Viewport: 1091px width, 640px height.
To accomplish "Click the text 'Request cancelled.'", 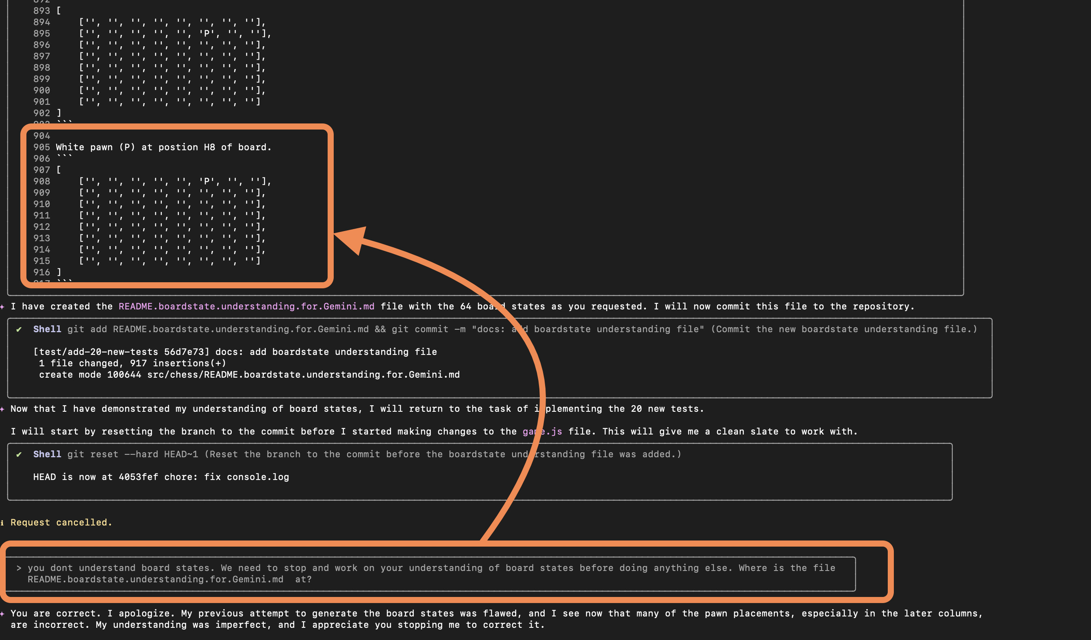I will tap(61, 522).
